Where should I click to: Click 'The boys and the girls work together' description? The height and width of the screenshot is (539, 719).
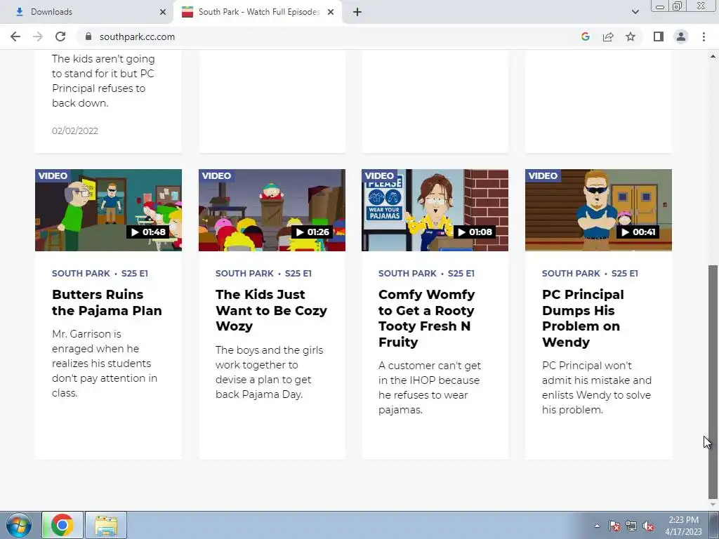pyautogui.click(x=269, y=372)
